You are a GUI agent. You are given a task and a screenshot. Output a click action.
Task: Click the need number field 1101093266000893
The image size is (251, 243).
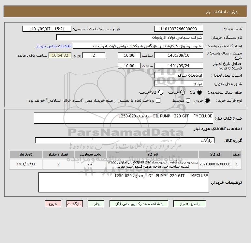click(x=179, y=29)
